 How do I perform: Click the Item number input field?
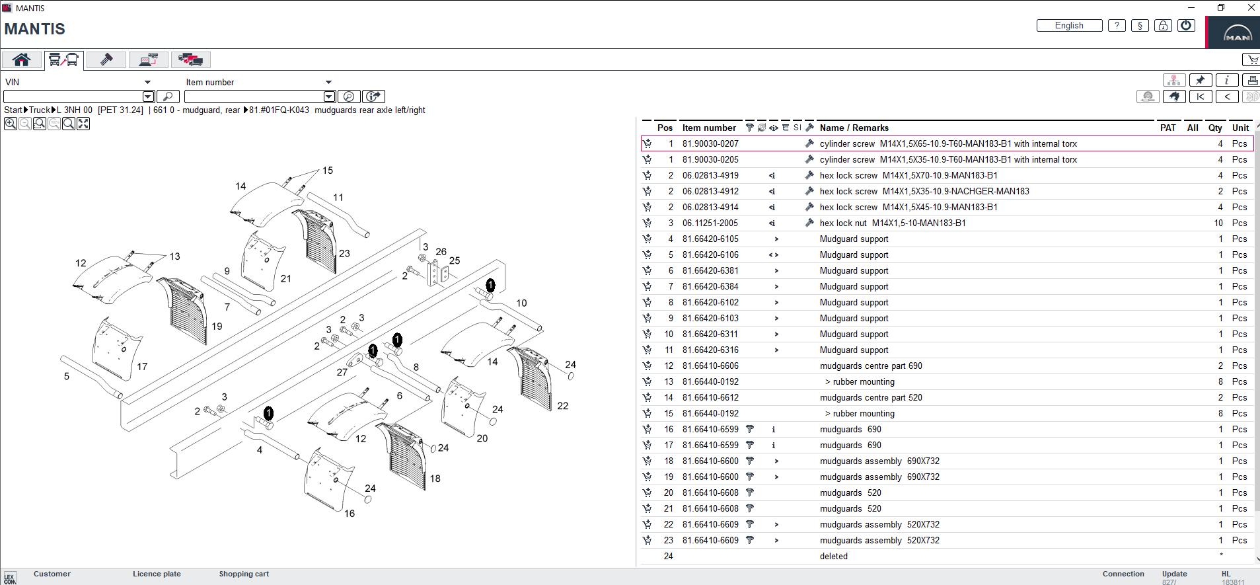click(254, 97)
